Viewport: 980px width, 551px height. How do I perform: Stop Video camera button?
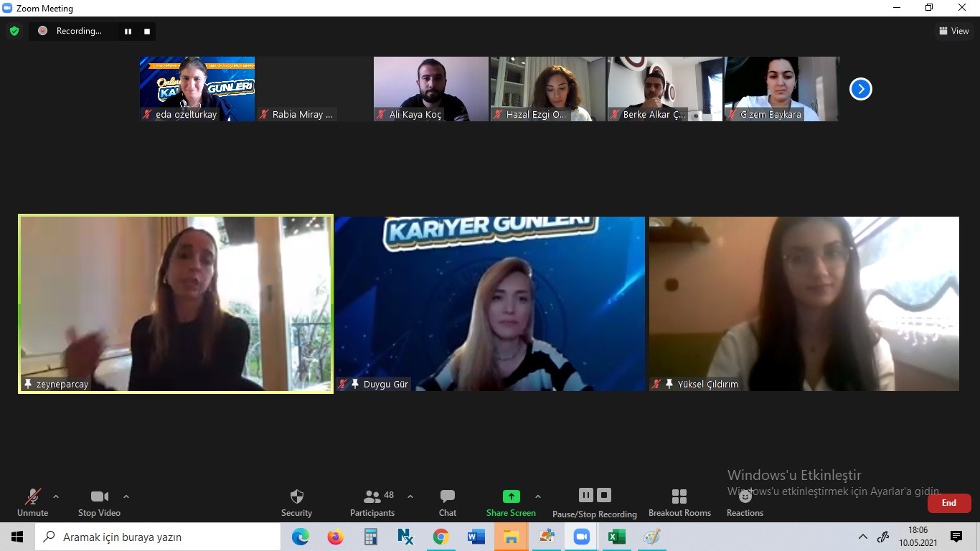click(99, 502)
